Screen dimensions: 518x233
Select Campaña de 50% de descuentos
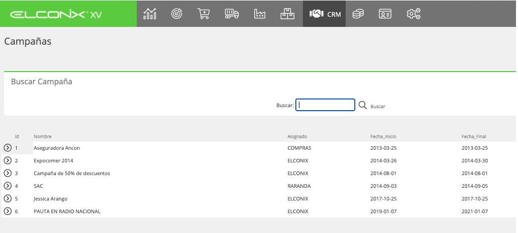point(72,173)
